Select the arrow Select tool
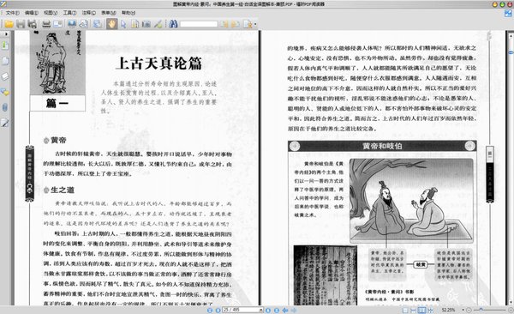The height and width of the screenshot is (314, 514). 123,24
